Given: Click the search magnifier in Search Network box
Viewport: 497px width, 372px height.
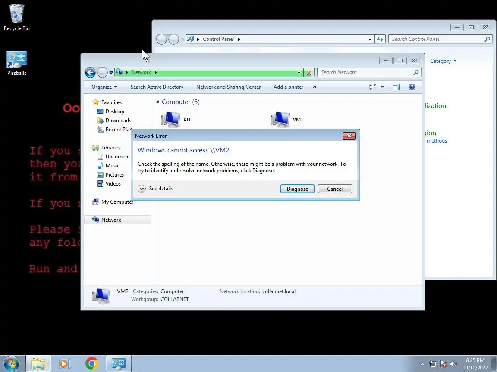Looking at the screenshot, I should [x=416, y=72].
